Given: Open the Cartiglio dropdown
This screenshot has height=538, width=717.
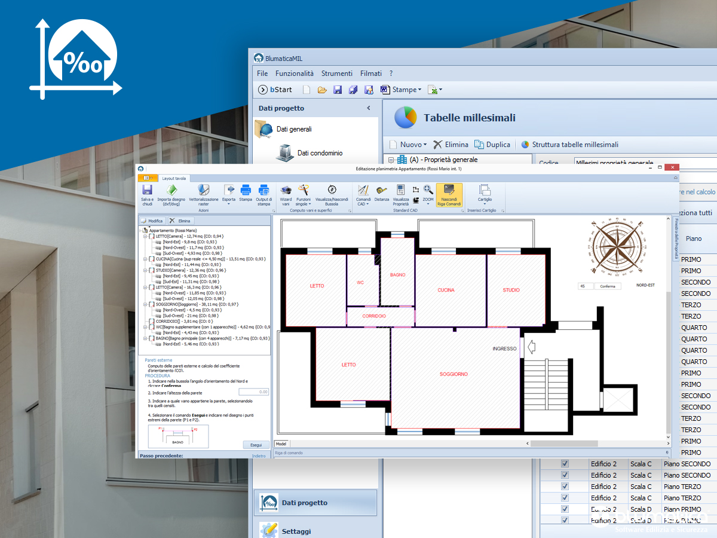Looking at the screenshot, I should pyautogui.click(x=485, y=194).
